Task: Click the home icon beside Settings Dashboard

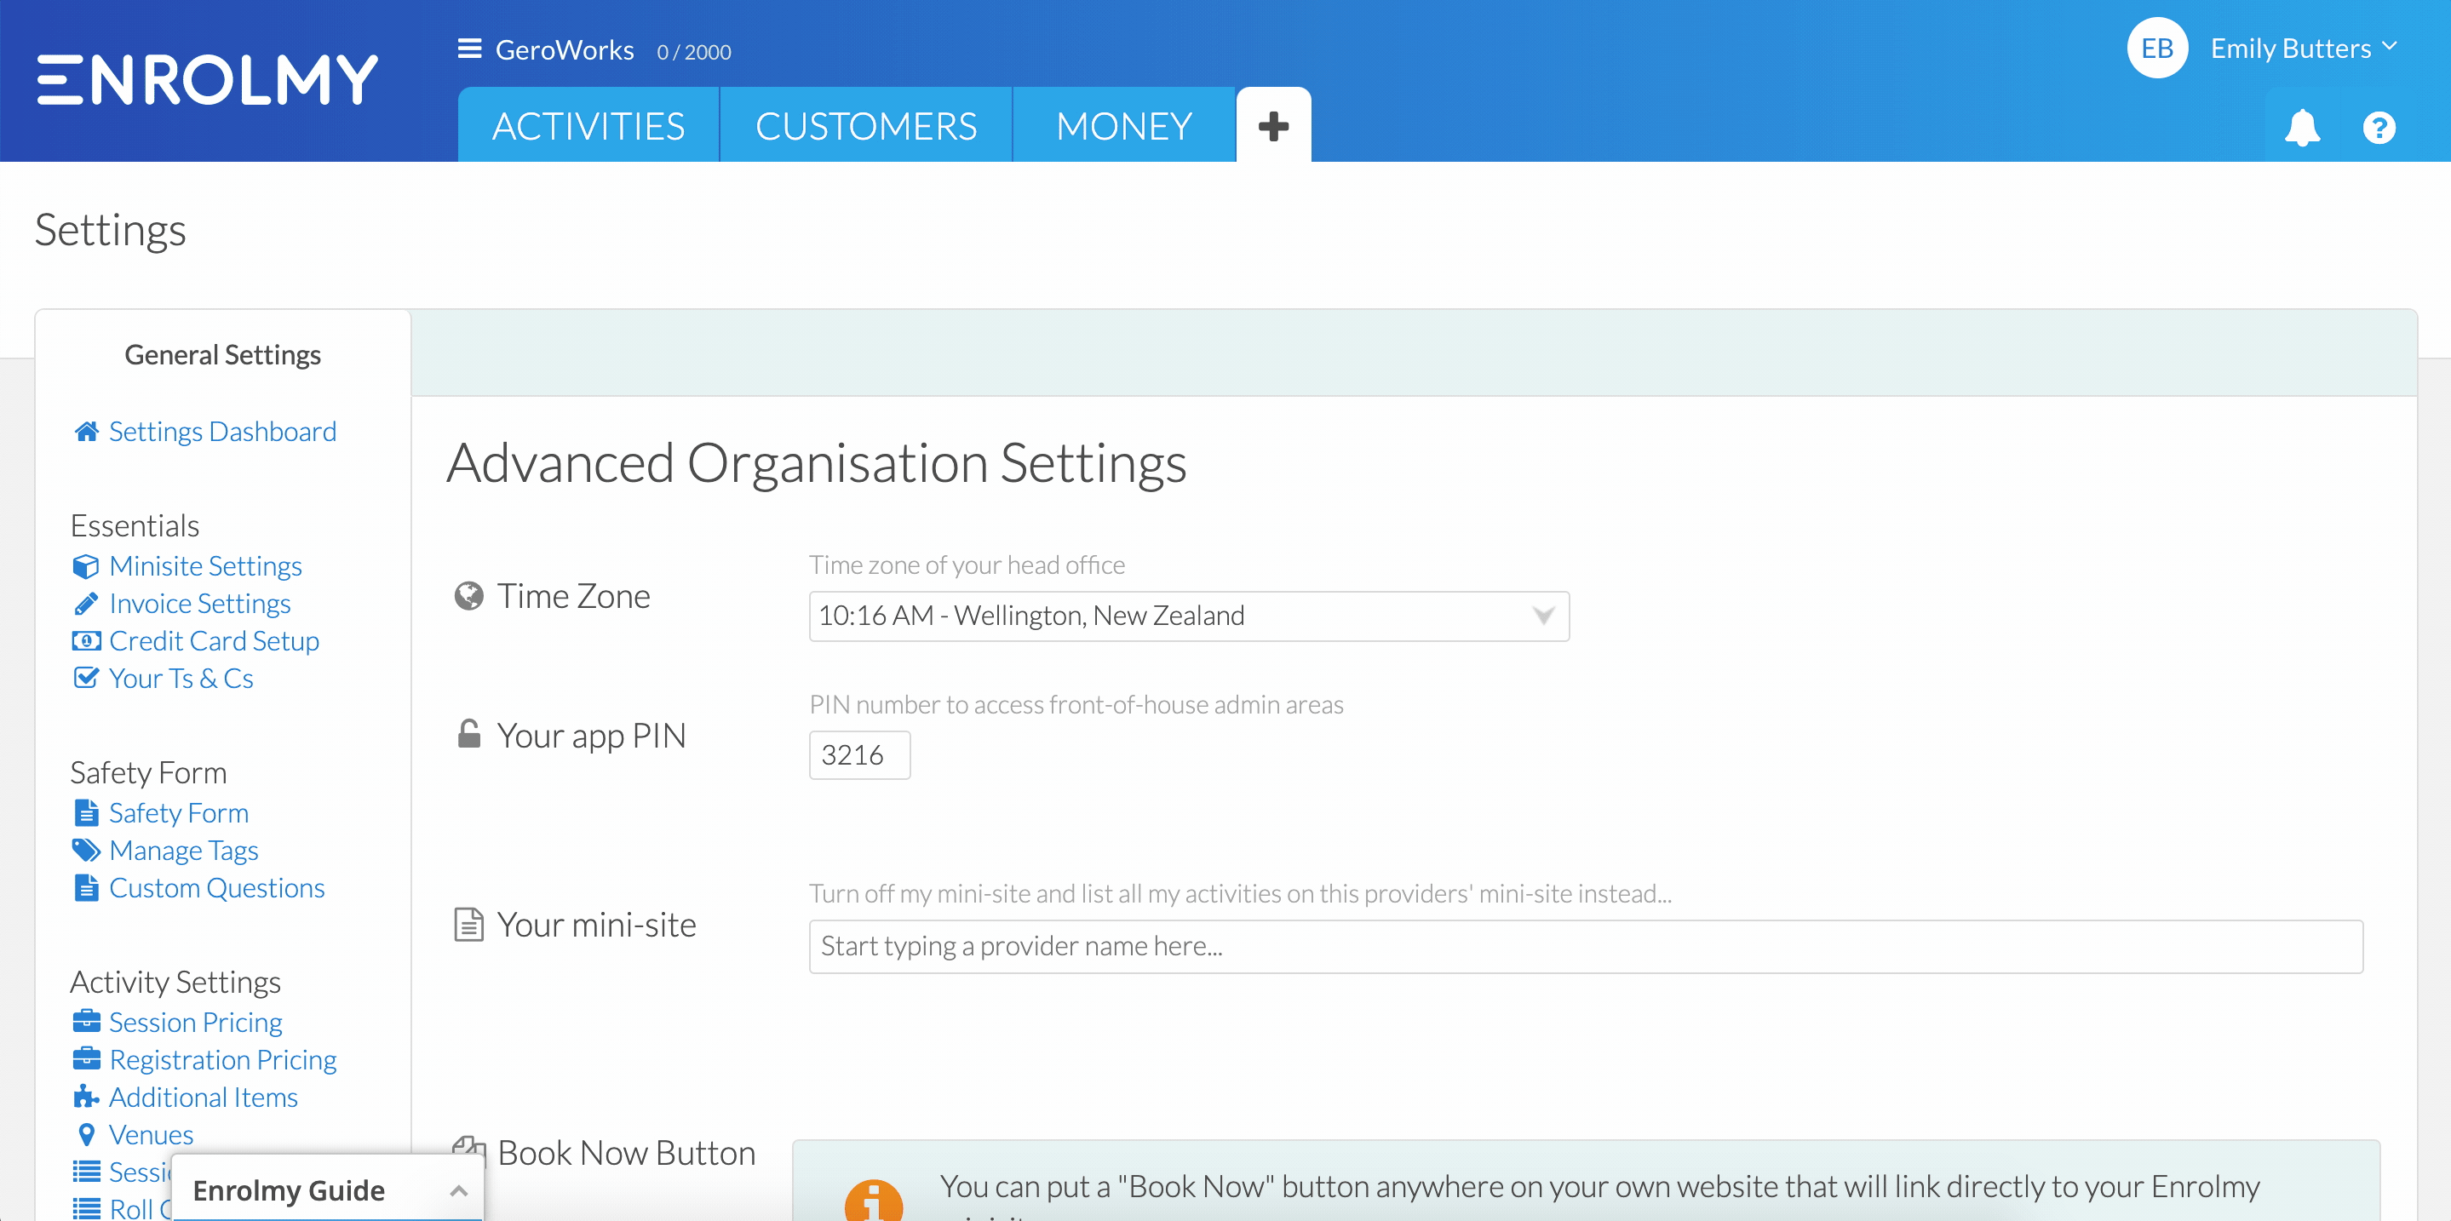Action: pyautogui.click(x=87, y=432)
